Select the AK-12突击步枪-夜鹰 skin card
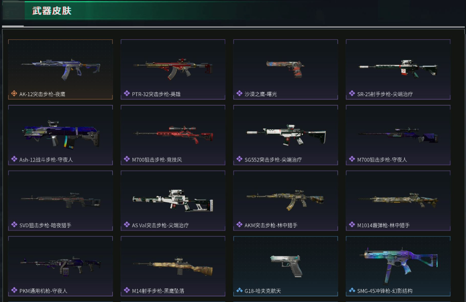 (x=61, y=69)
